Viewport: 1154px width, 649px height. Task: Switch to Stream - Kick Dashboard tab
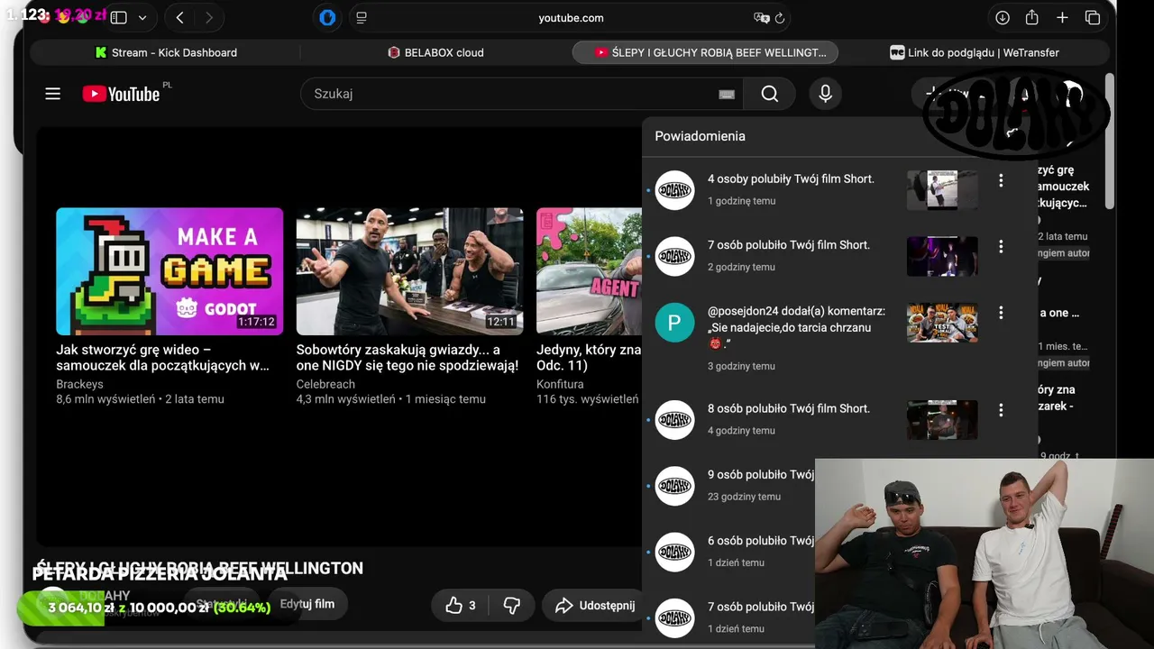click(x=166, y=52)
